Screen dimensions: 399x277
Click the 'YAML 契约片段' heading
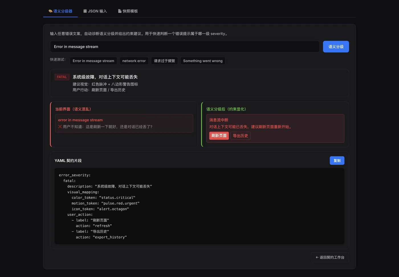tap(68, 161)
